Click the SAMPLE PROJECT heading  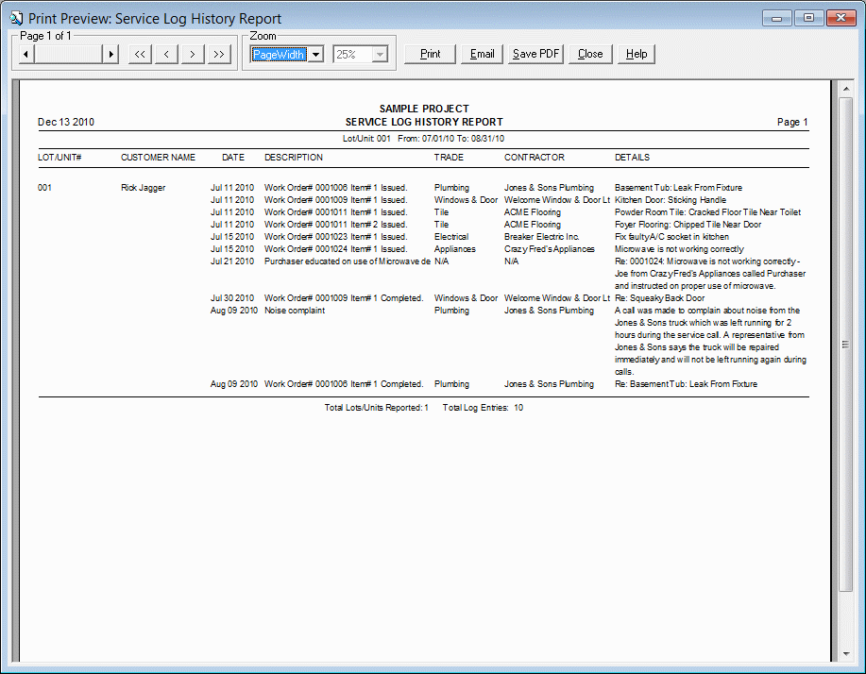pos(424,109)
